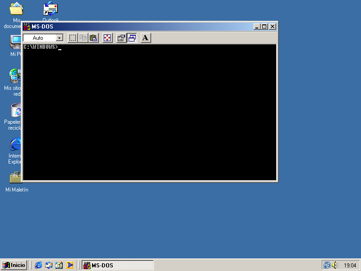361x271 pixels.
Task: Launch Outlook Express from quick launch
Action: point(49,265)
